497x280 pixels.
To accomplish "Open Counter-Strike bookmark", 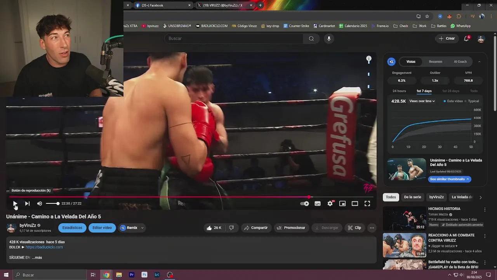I will click(296, 26).
